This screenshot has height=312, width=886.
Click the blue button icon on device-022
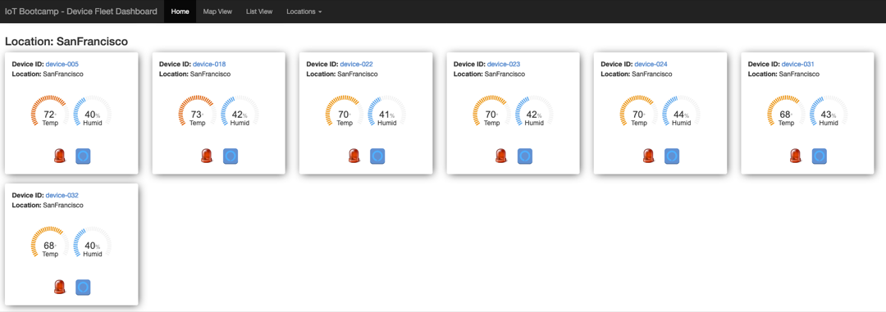[377, 156]
